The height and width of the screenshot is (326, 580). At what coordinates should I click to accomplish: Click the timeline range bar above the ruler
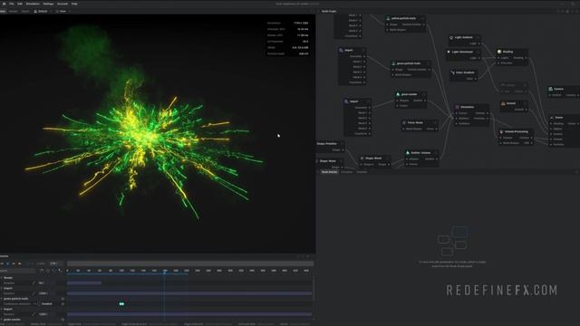click(190, 264)
